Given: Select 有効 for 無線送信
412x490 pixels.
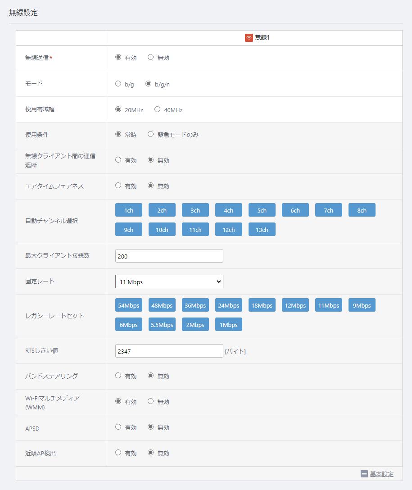Looking at the screenshot, I should [118, 57].
